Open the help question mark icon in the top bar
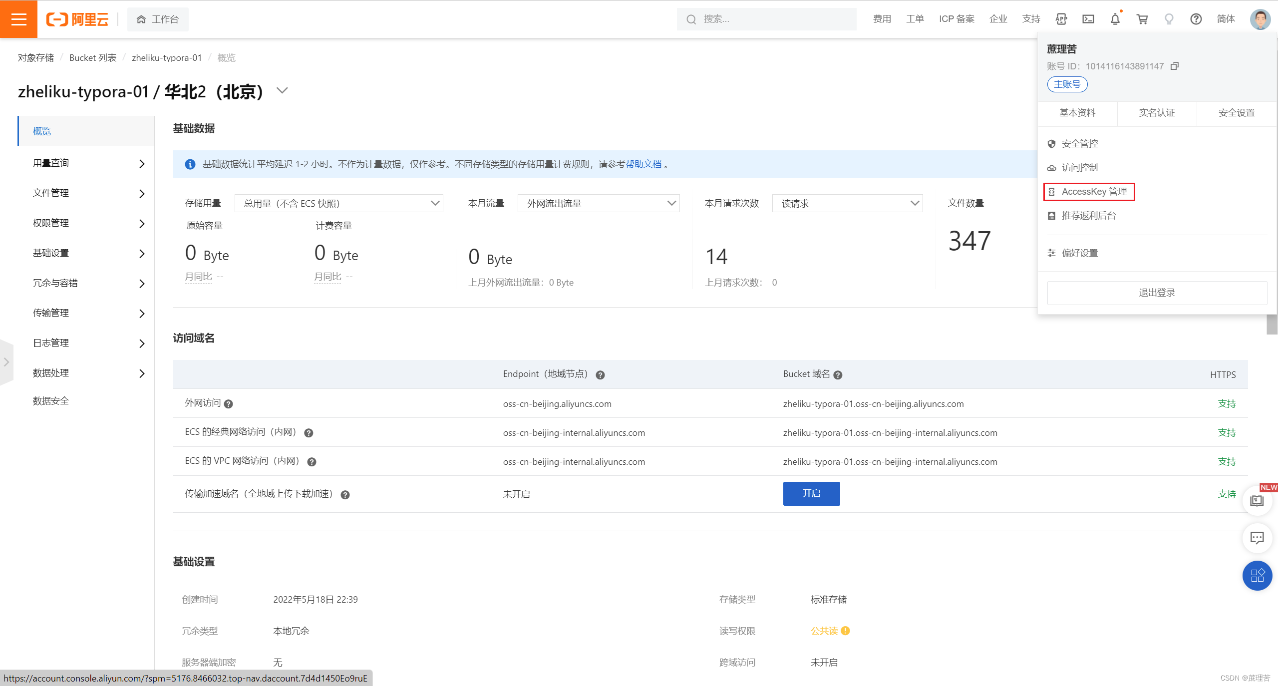 [x=1196, y=19]
